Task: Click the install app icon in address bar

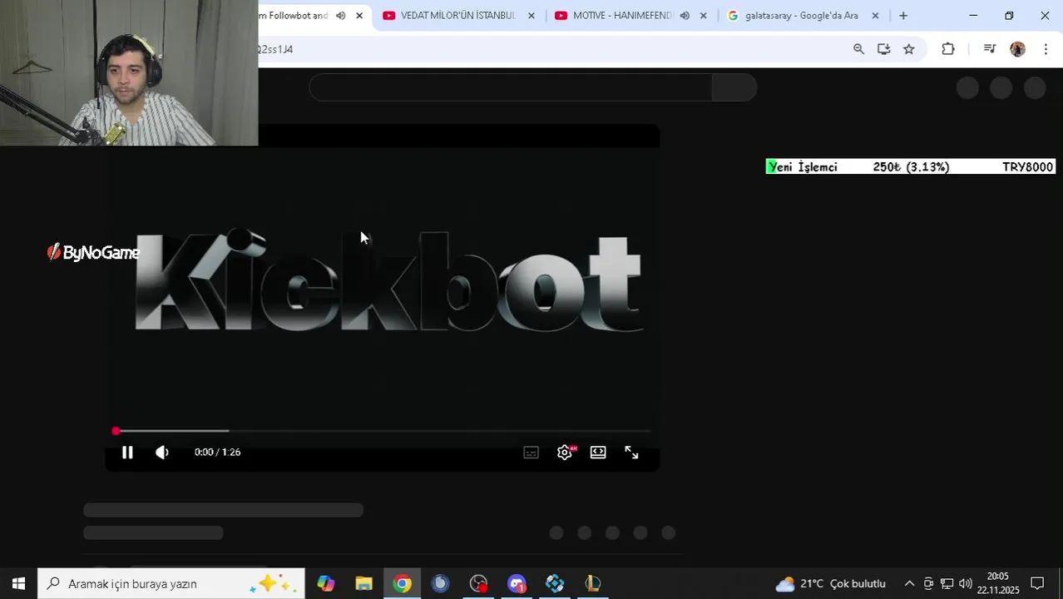Action: (883, 49)
